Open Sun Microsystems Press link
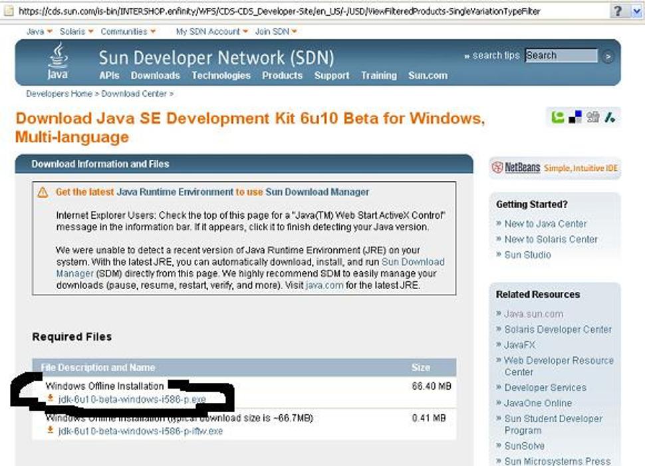 pos(557,461)
